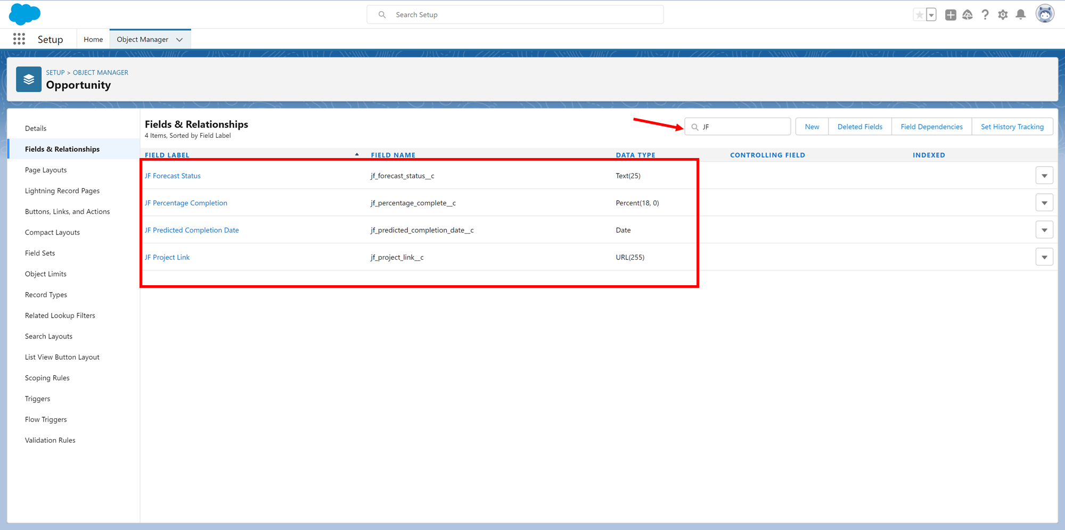Click the Set History Tracking button
Screen dimensions: 1065x530
pos(1012,127)
